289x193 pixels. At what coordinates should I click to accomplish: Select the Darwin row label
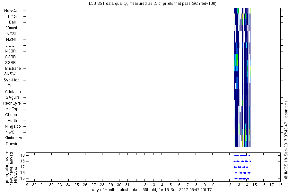click(x=12, y=144)
